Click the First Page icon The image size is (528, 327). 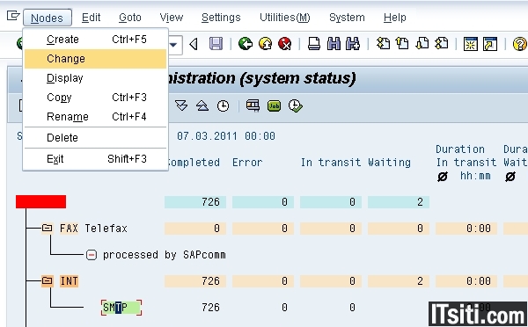383,44
